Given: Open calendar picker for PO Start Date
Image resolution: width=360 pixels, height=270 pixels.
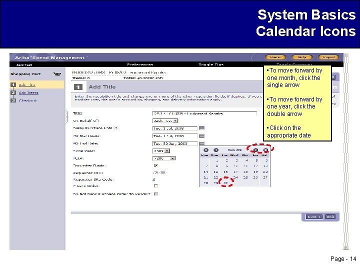Looking at the screenshot, I should [201, 136].
